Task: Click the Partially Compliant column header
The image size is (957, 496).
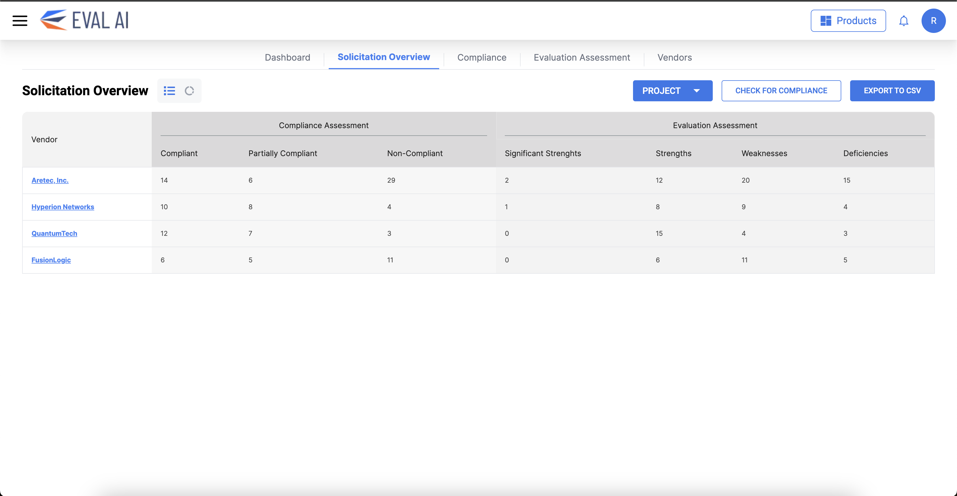Action: pyautogui.click(x=282, y=153)
